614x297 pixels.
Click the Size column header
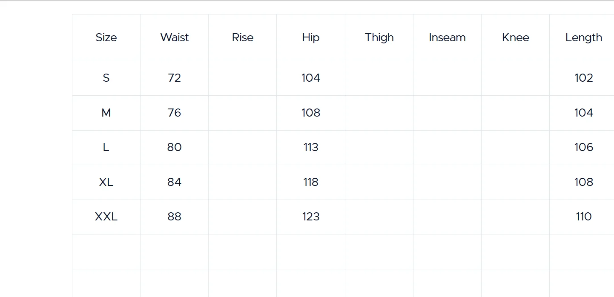(106, 37)
